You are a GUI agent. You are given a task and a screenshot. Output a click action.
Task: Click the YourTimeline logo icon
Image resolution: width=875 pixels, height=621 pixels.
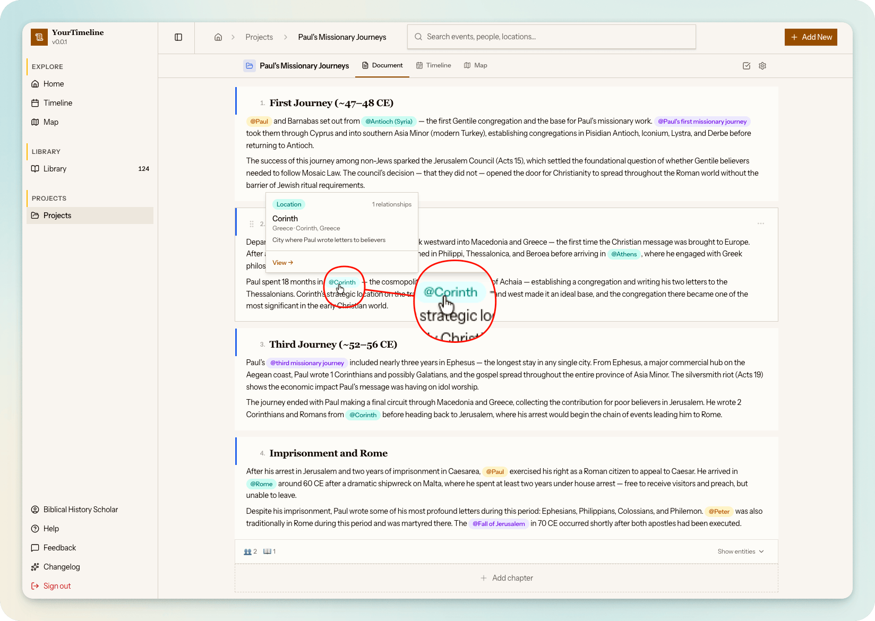(x=39, y=37)
